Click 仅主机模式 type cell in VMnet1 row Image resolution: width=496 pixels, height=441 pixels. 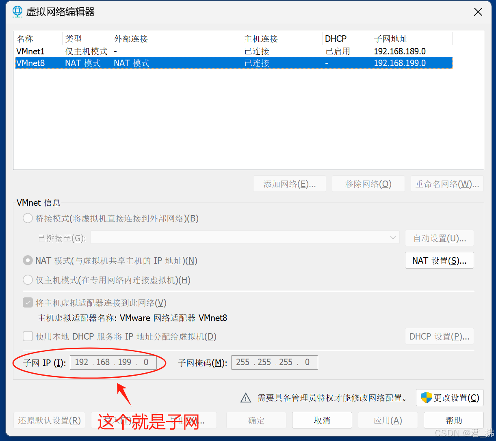click(x=86, y=52)
